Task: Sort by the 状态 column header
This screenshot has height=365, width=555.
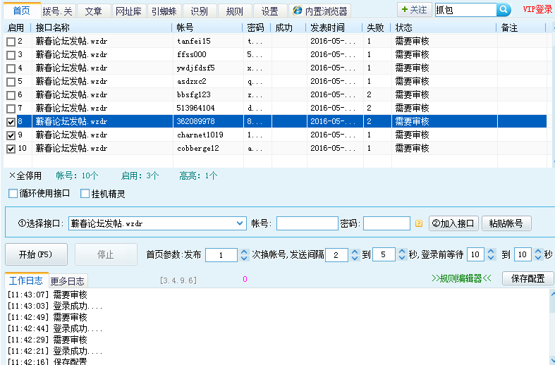Action: (x=444, y=27)
